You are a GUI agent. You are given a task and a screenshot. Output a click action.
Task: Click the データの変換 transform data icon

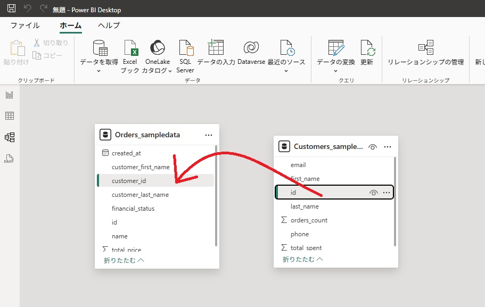[x=336, y=47]
